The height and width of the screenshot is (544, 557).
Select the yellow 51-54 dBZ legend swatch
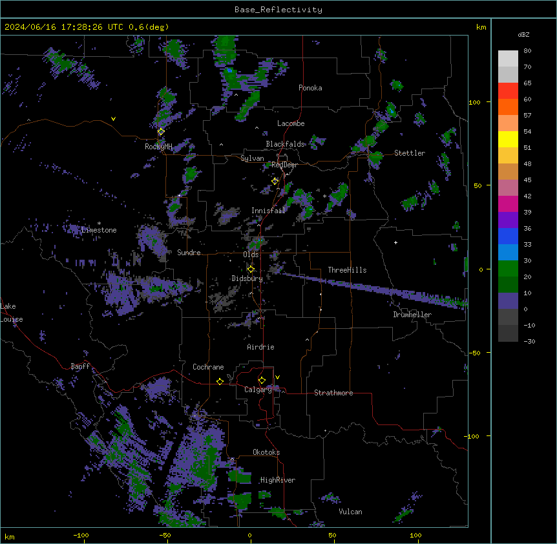click(508, 139)
